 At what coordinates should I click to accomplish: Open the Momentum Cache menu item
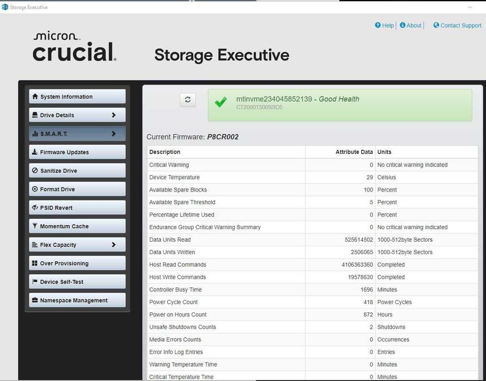(77, 226)
